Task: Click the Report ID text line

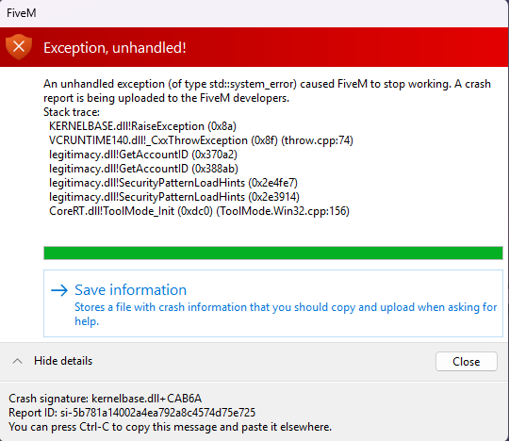Action: 132,413
